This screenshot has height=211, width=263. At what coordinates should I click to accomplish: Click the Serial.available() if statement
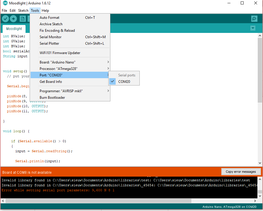39,141
